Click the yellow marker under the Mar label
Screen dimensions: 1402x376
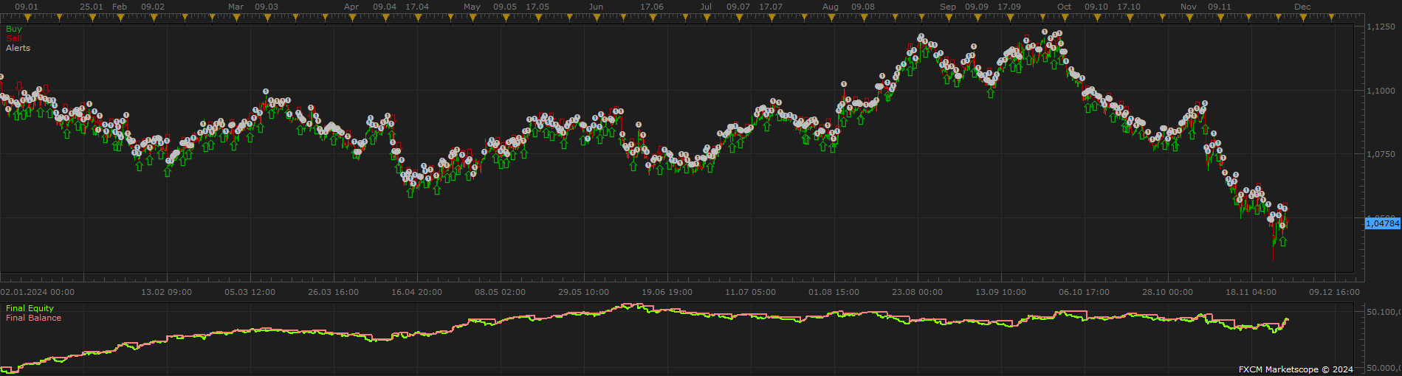[236, 18]
